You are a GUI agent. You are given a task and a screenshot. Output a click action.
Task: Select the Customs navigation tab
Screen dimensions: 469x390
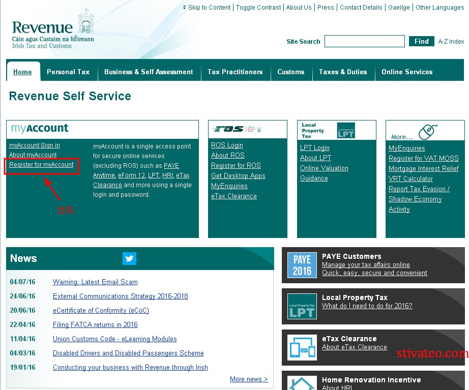[291, 72]
